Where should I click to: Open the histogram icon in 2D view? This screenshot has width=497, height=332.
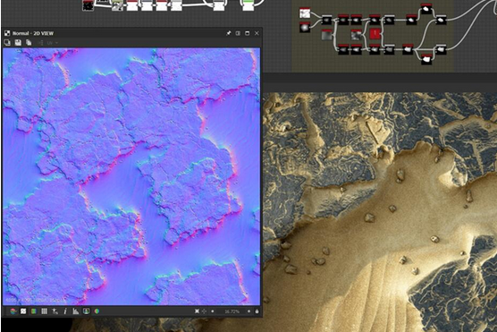(75, 311)
